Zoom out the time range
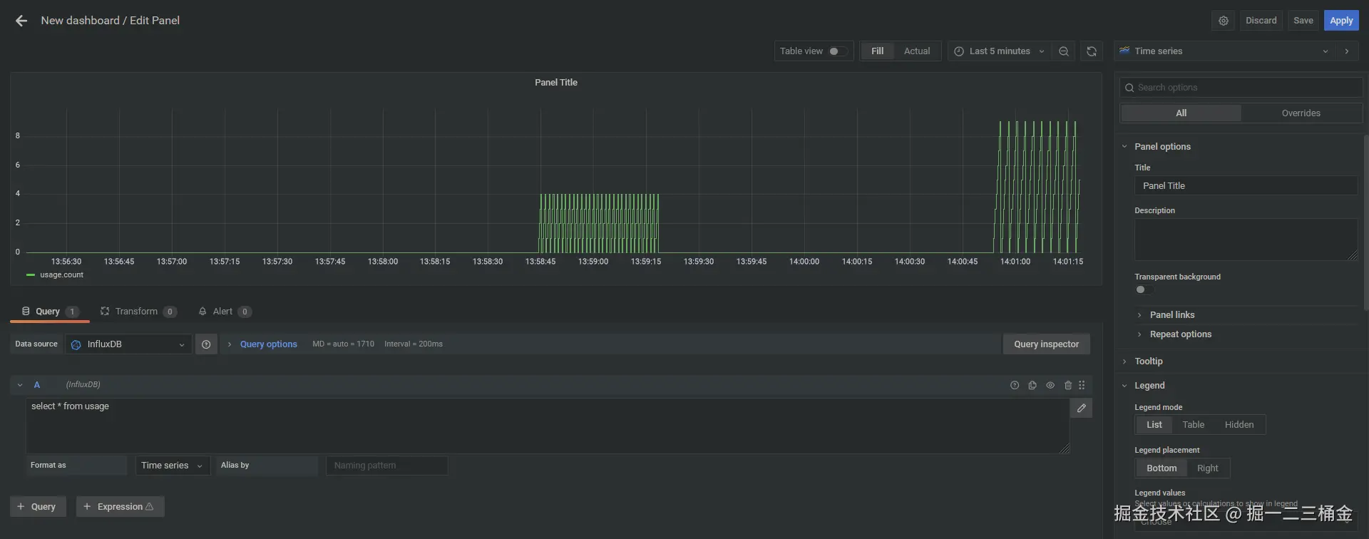The height and width of the screenshot is (539, 1369). 1064,51
